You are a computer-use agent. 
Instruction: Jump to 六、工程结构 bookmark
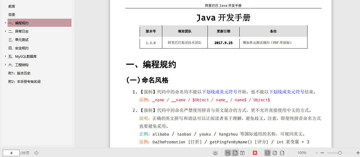[18, 65]
